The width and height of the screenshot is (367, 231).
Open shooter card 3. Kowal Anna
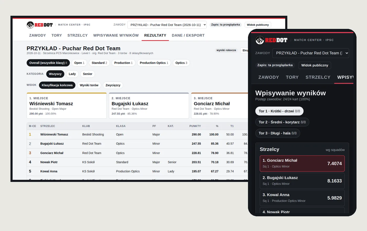point(302,198)
